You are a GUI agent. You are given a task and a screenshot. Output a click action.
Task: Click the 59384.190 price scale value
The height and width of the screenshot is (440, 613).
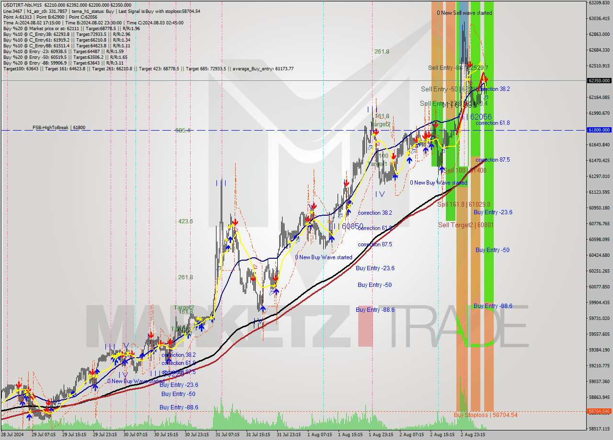[x=599, y=350]
